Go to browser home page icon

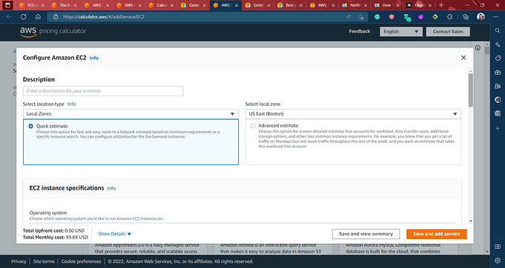(x=38, y=17)
